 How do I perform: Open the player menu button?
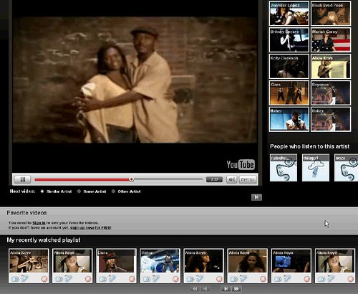[x=248, y=179]
